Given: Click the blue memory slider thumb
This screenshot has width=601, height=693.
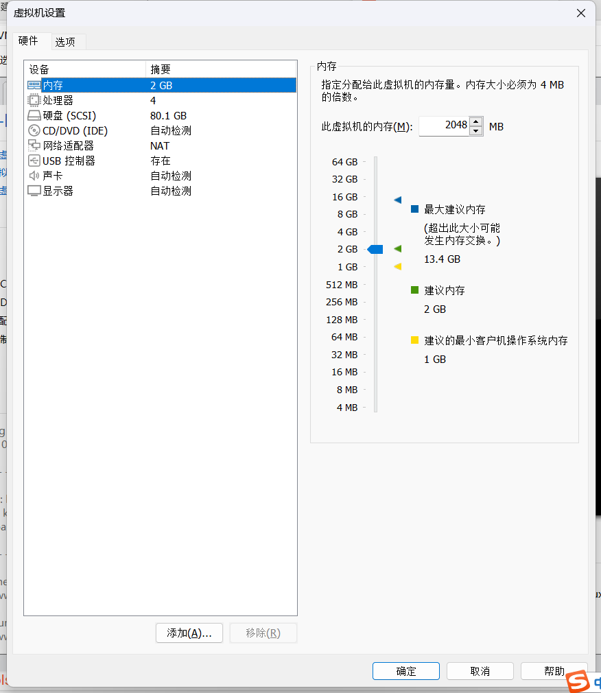Looking at the screenshot, I should click(x=375, y=249).
